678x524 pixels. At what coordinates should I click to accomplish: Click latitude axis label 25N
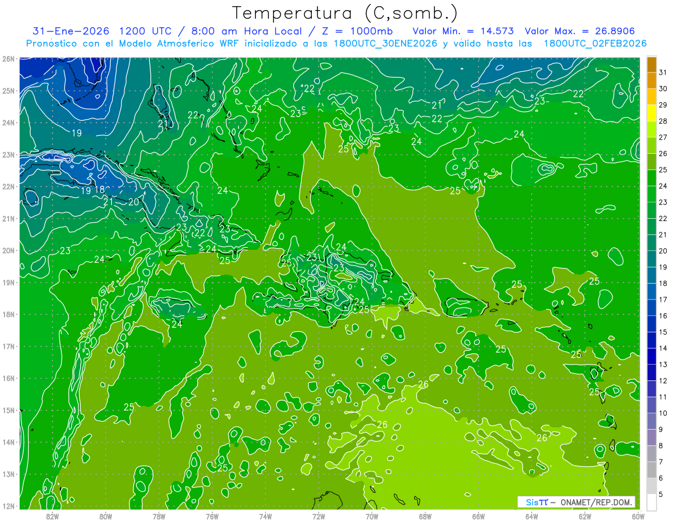(8, 90)
